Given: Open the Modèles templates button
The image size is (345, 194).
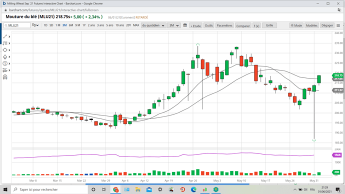Looking at the screenshot, I should coord(311,25).
